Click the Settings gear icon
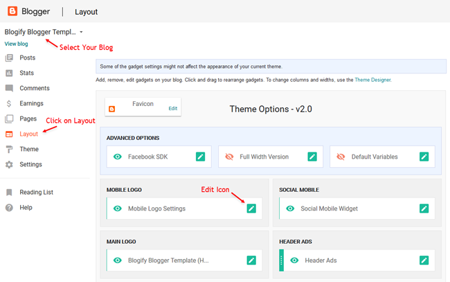The width and height of the screenshot is (450, 282). click(9, 164)
